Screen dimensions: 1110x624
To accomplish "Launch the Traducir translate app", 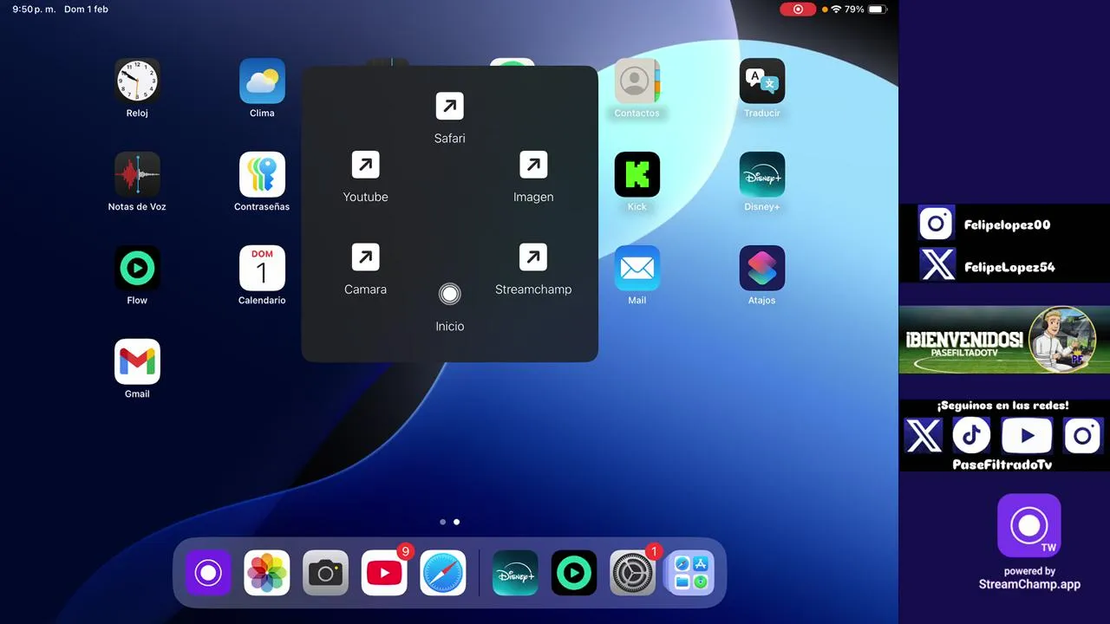I will tap(762, 81).
